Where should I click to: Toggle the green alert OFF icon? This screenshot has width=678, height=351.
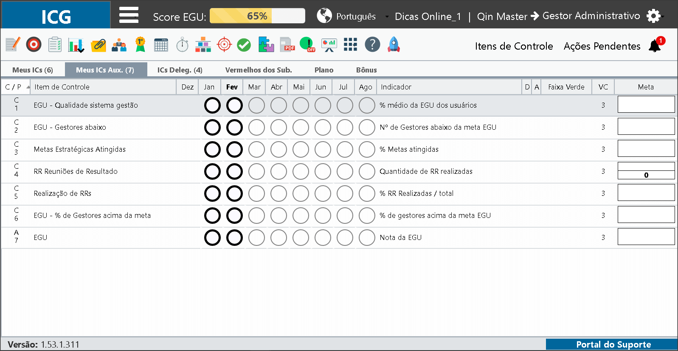(307, 45)
